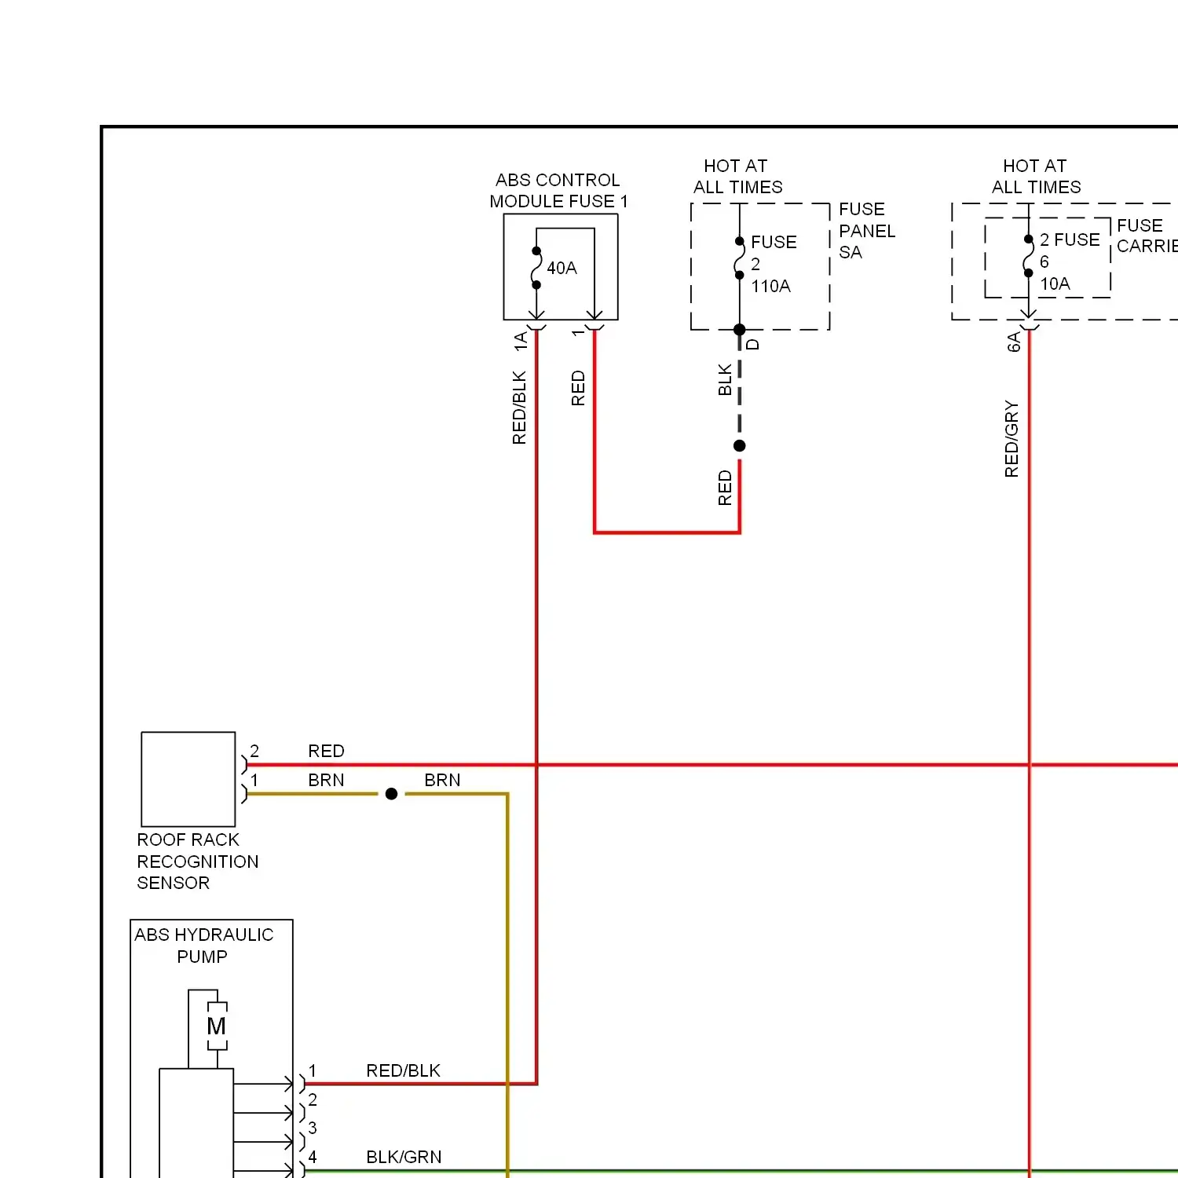Image resolution: width=1178 pixels, height=1178 pixels.
Task: Select the 10A fuse rating text
Action: pyautogui.click(x=1055, y=284)
